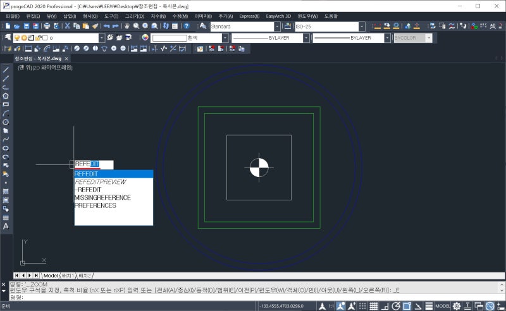The height and width of the screenshot is (311, 506).
Task: Switch to the 배치1 layout tab
Action: click(x=68, y=276)
